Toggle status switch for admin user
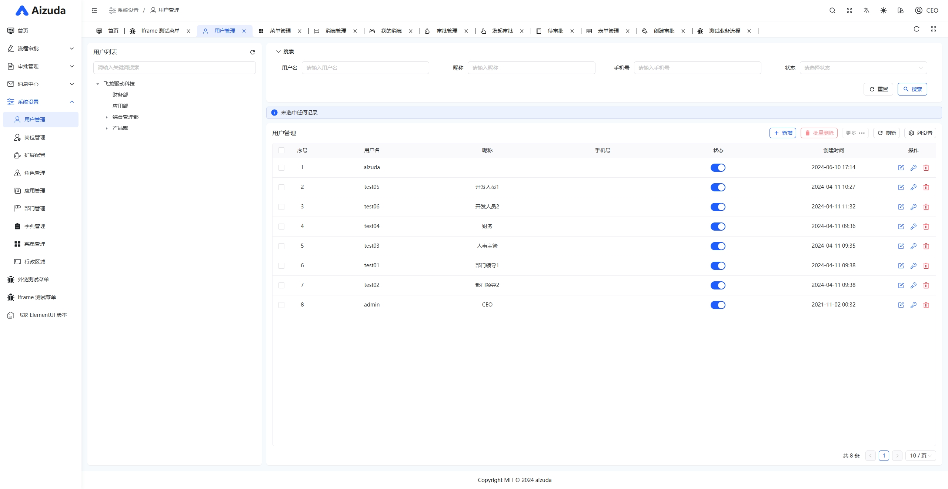The height and width of the screenshot is (489, 948). click(x=718, y=305)
